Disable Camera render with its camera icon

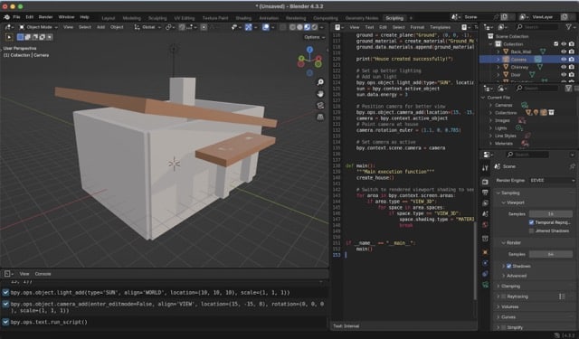click(572, 60)
